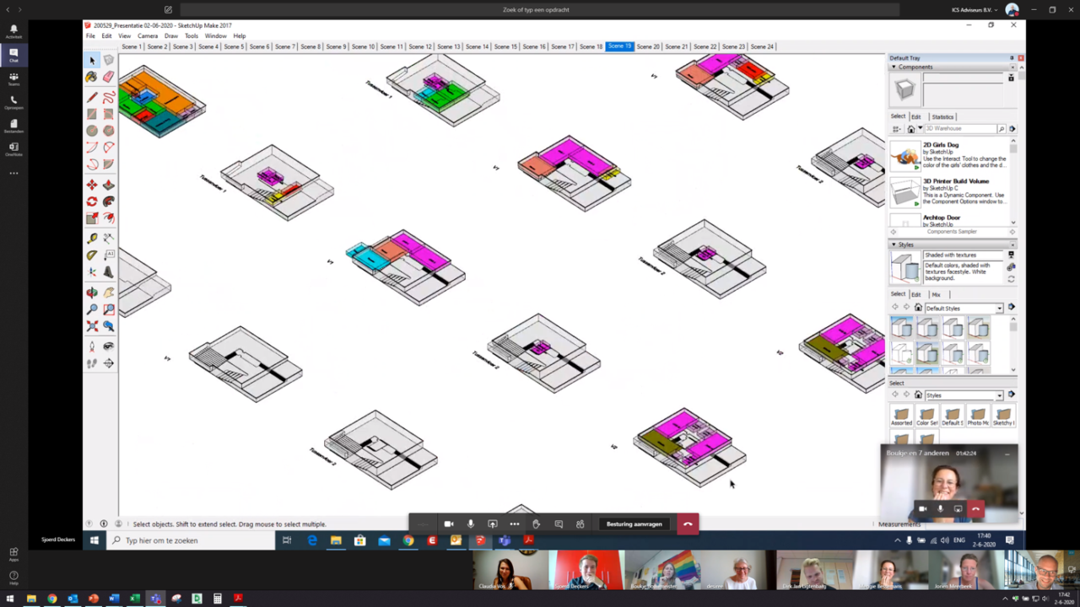1080x607 pixels.
Task: Select the Rotate tool
Action: [x=92, y=201]
